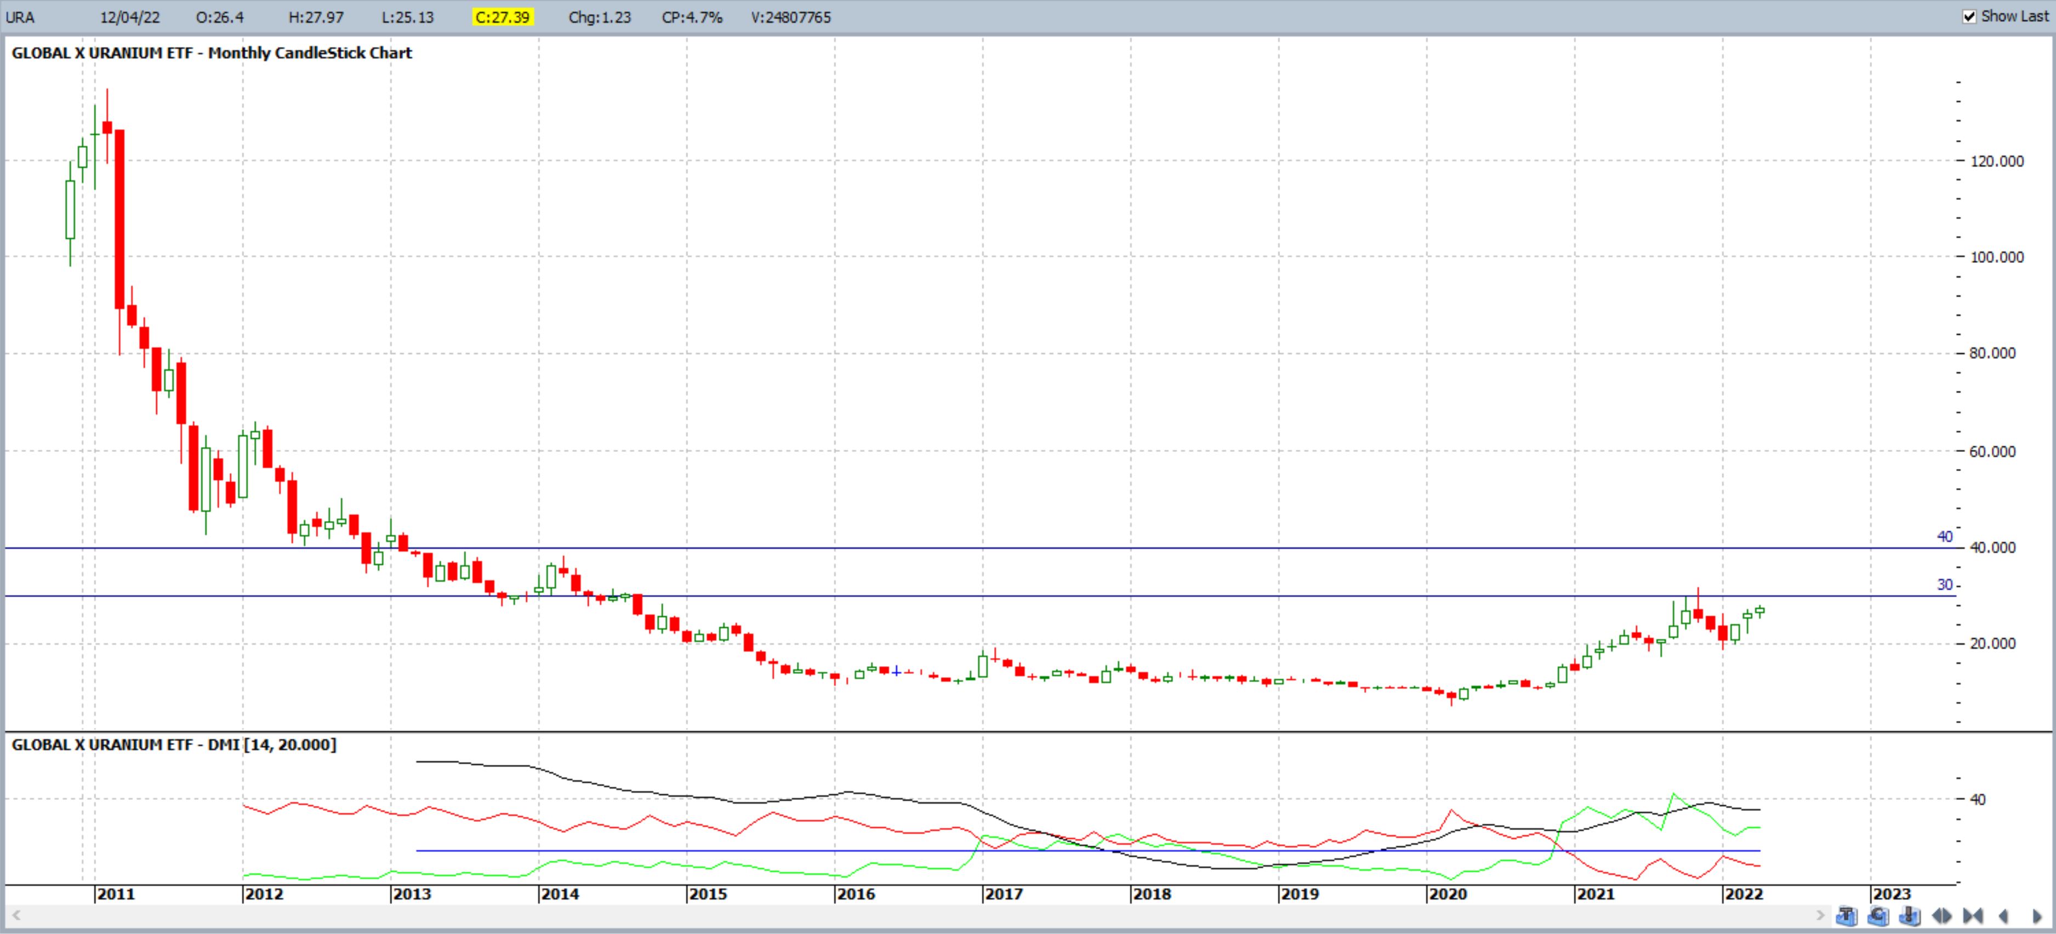Click the 2018 year label on time axis

point(1152,894)
